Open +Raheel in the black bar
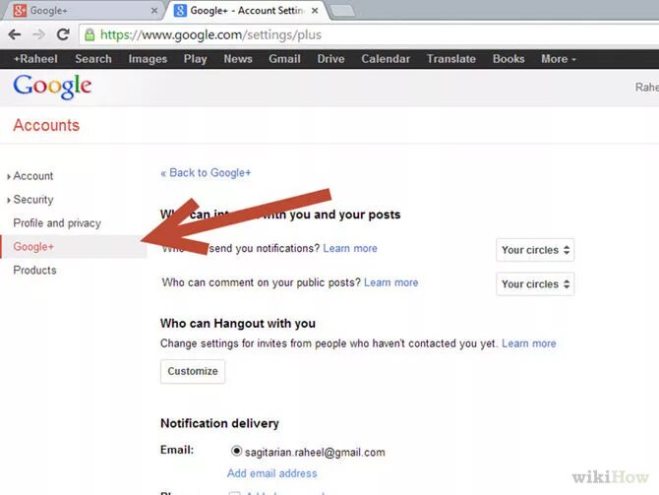The height and width of the screenshot is (495, 659). pos(35,59)
